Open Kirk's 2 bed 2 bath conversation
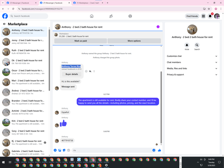Viewport: 224px width, 168px height. pos(24,122)
